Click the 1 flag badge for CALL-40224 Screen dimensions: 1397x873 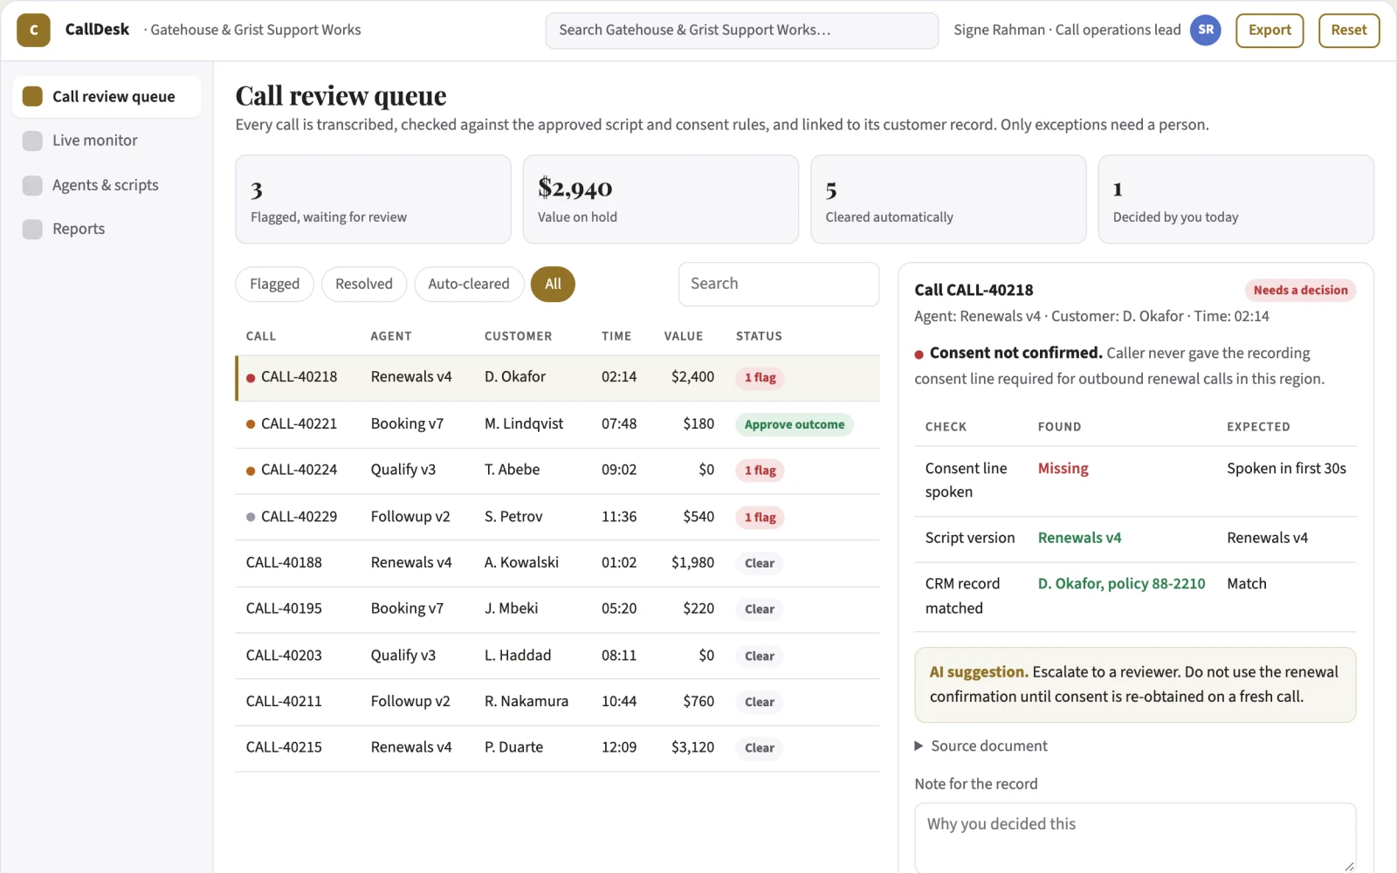[x=760, y=471]
